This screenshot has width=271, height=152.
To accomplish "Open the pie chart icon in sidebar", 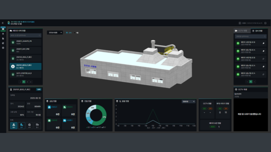I will pyautogui.click(x=3, y=43).
